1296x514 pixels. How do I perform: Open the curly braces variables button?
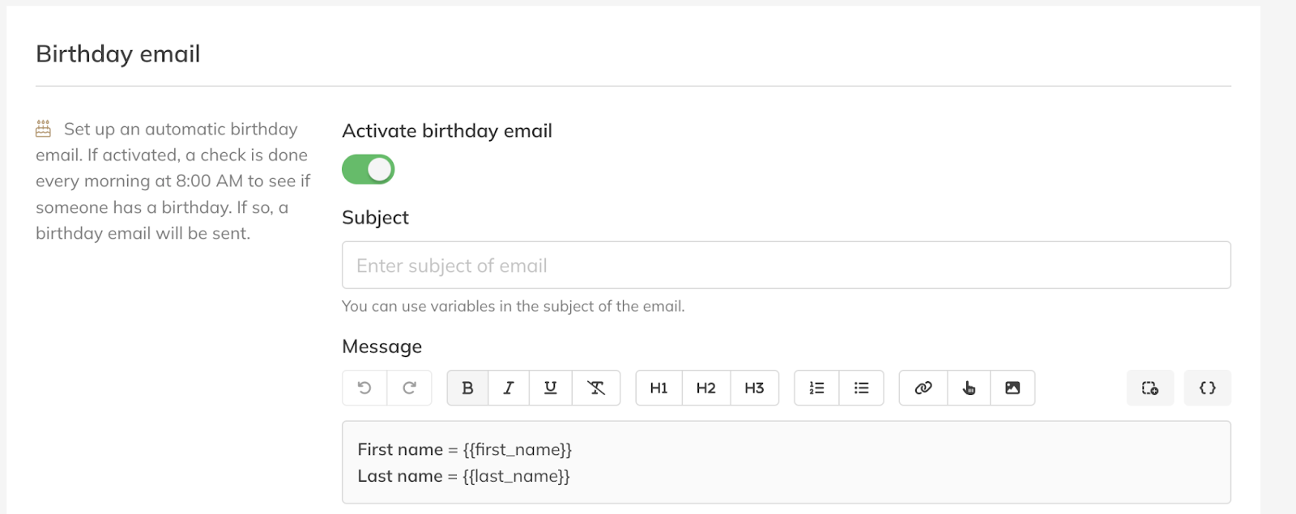(x=1207, y=388)
